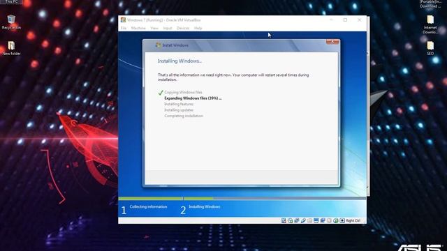Click the USB devices status icon
Image resolution: width=447 pixels, height=251 pixels.
[303, 220]
